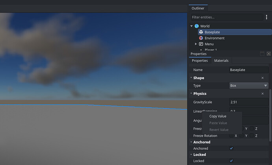Pop out the Properties panel window

262,54
